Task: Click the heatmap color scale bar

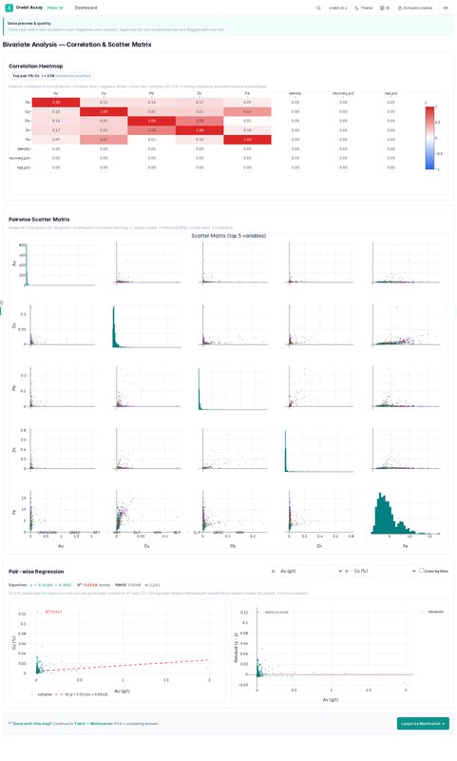Action: 429,138
